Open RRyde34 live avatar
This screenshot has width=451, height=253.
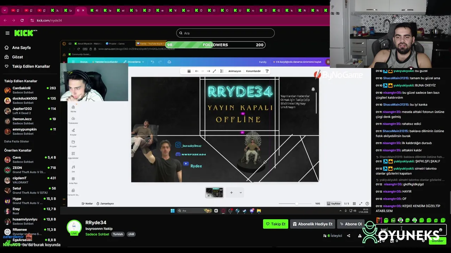[74, 227]
